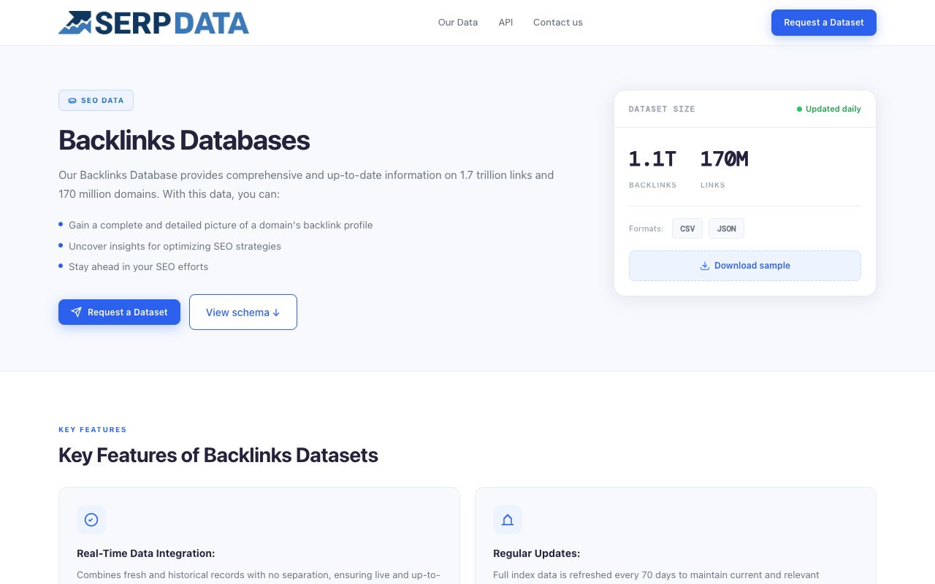Click bullet about domain's backlink profile
Screen dimensions: 935x584
(221, 225)
